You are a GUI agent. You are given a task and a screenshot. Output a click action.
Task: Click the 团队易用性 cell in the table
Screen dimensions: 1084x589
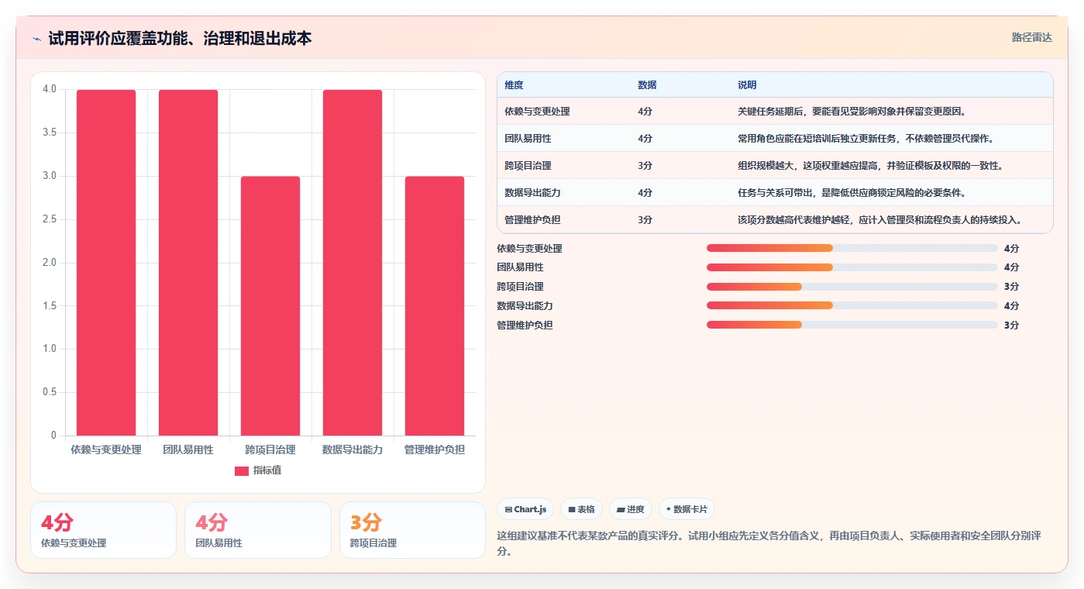(528, 139)
